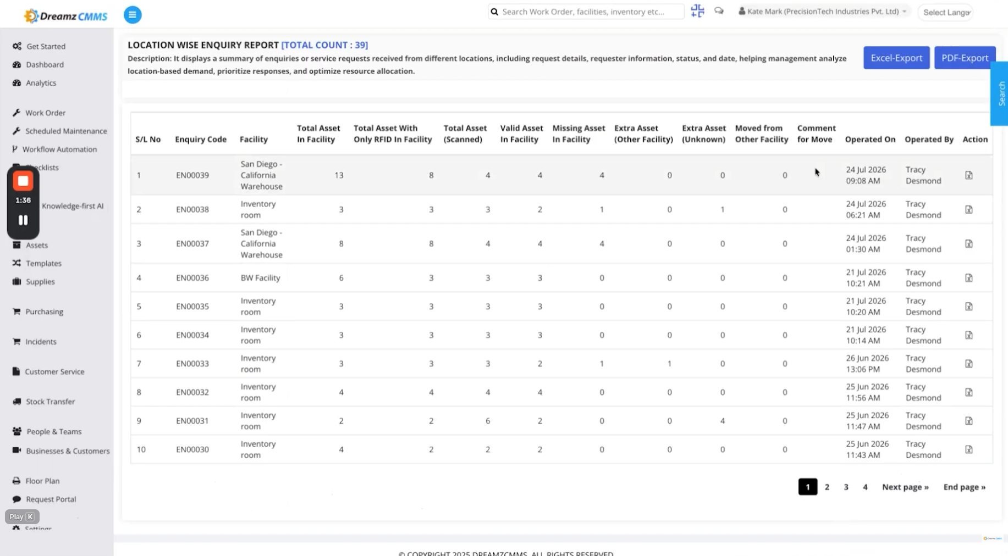This screenshot has width=1008, height=556.
Task: Open Businesses & Customers in sidebar
Action: 68,451
